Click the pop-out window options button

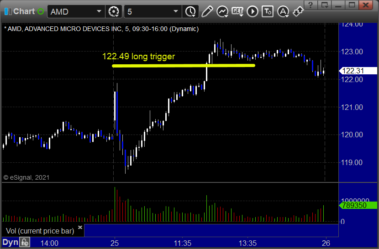(324, 5)
